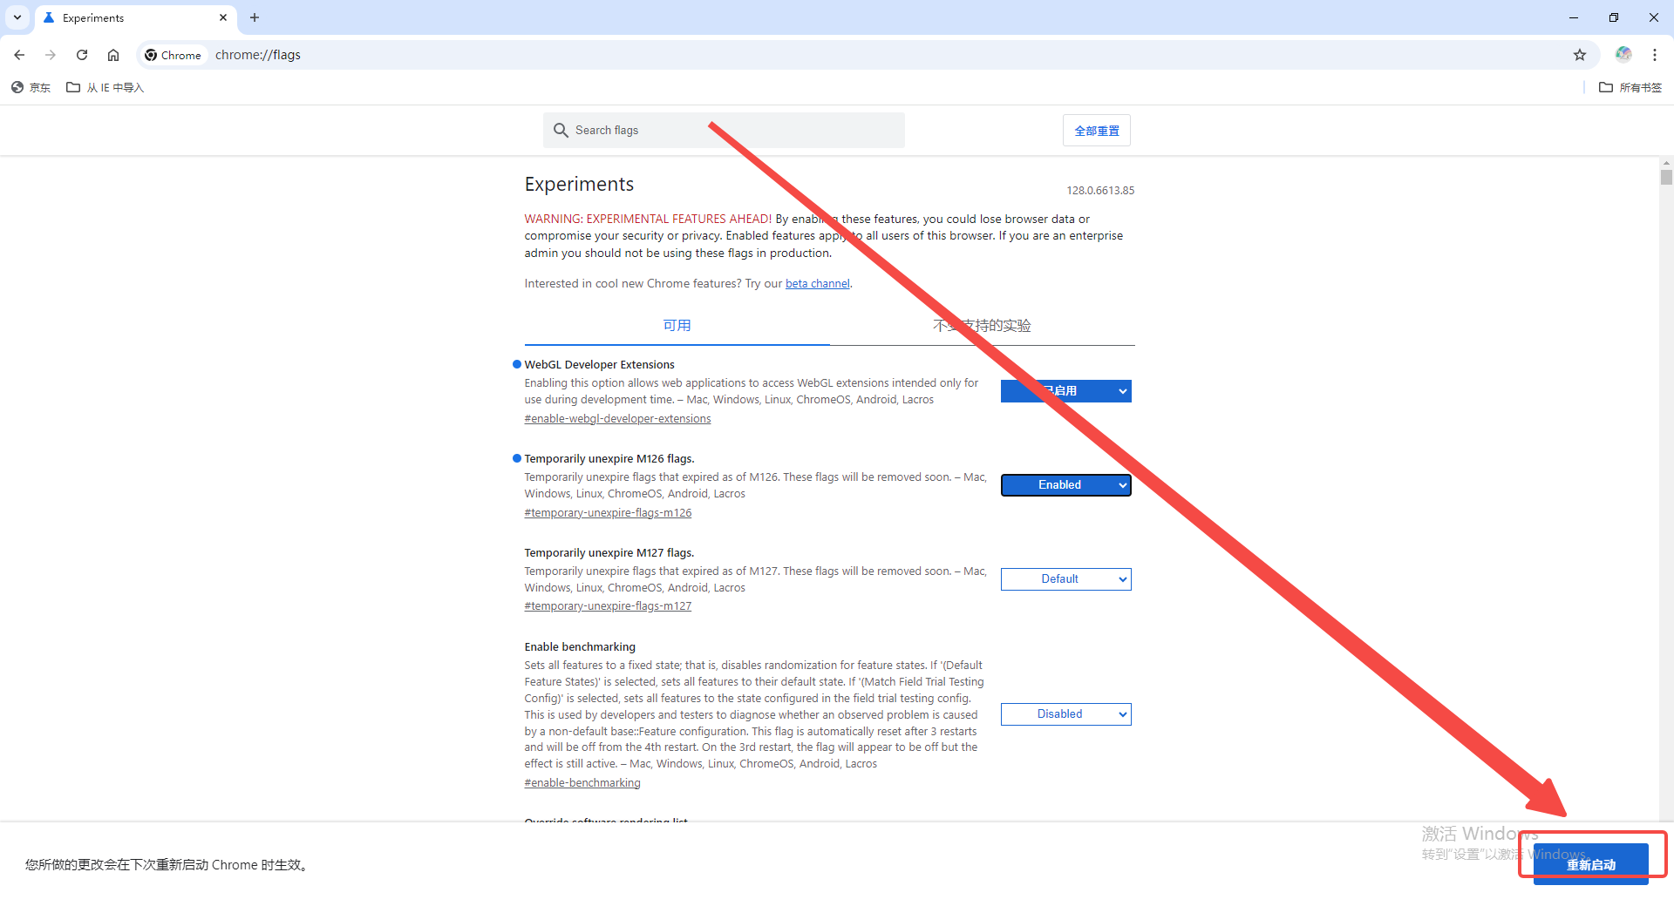The image size is (1674, 906).
Task: Open the Enable benchmarking Disabled dropdown
Action: [1065, 714]
